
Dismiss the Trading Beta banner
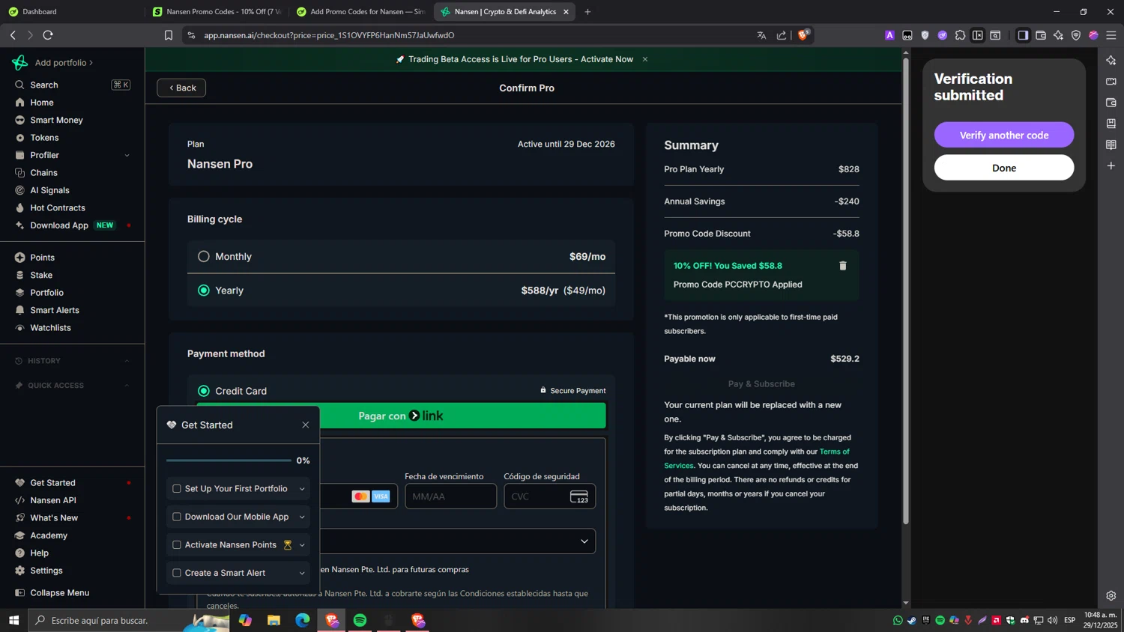[644, 59]
